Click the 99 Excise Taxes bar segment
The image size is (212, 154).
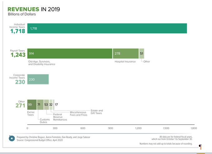32,105
